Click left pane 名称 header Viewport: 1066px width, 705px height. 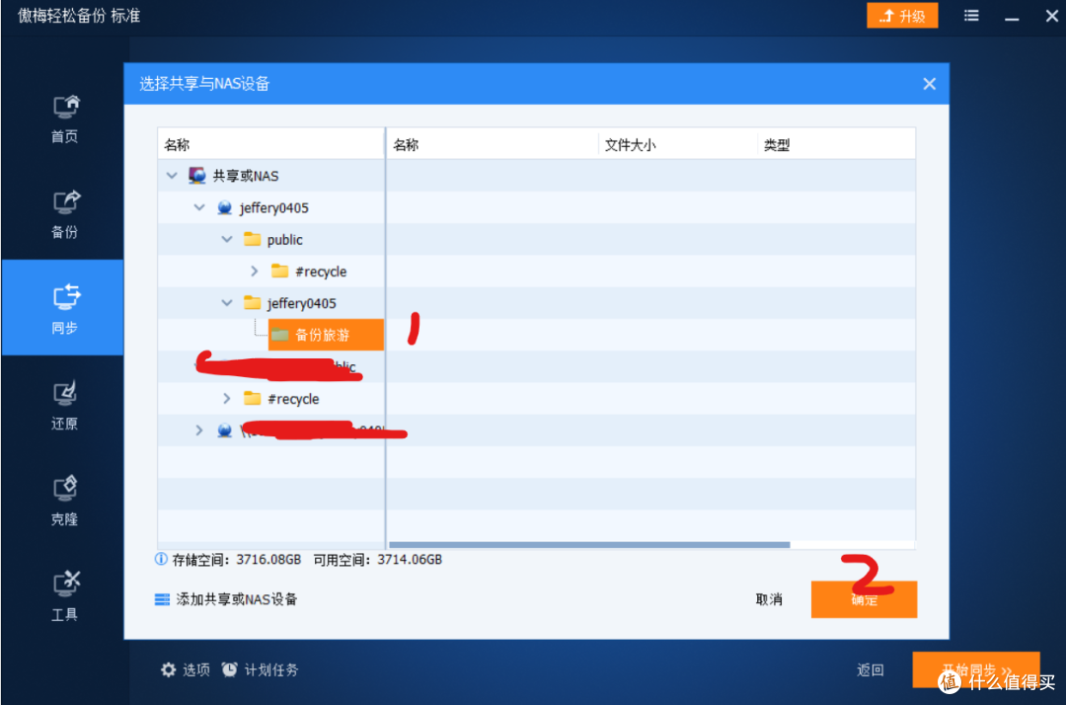pos(271,144)
